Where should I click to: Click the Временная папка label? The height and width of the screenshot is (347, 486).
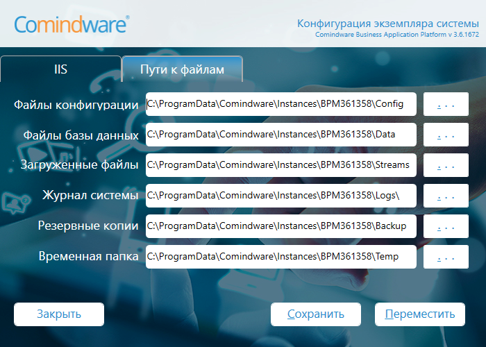pyautogui.click(x=89, y=256)
